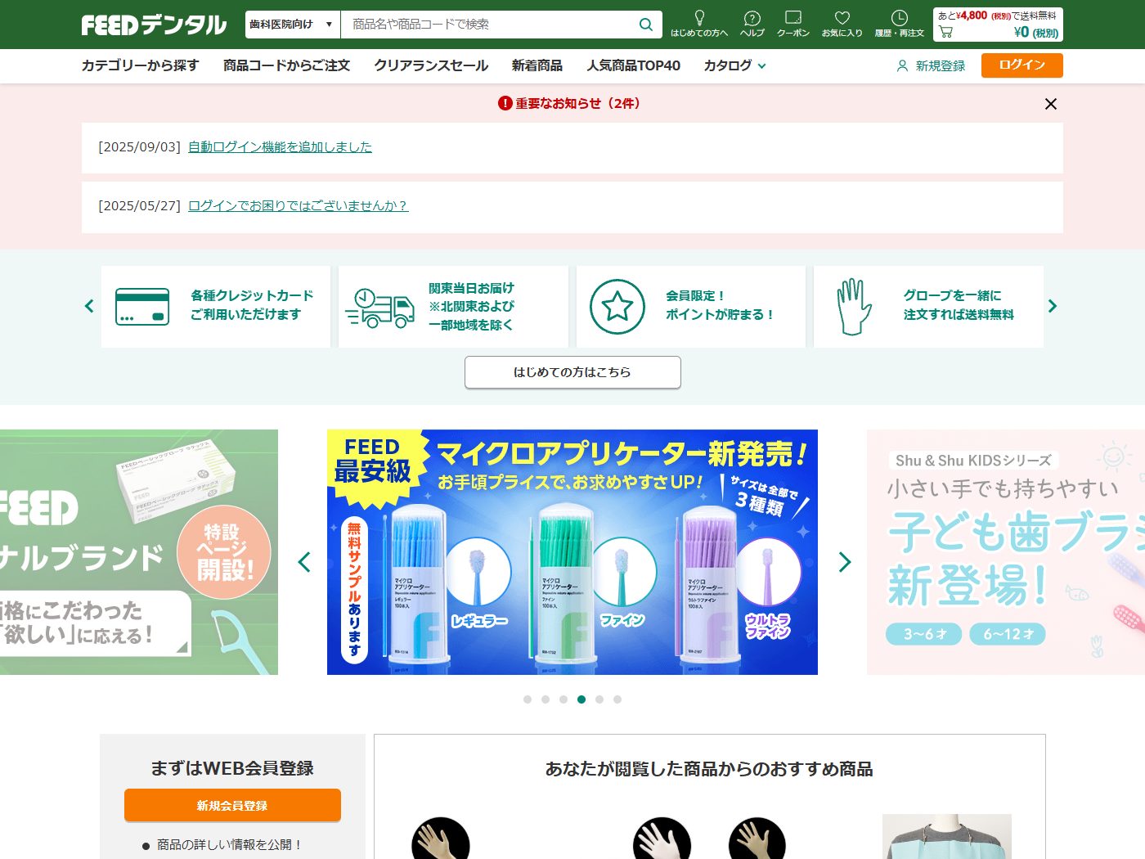1145x859 pixels.
Task: Expand the 歯科医院向け dropdown selector
Action: click(x=292, y=25)
